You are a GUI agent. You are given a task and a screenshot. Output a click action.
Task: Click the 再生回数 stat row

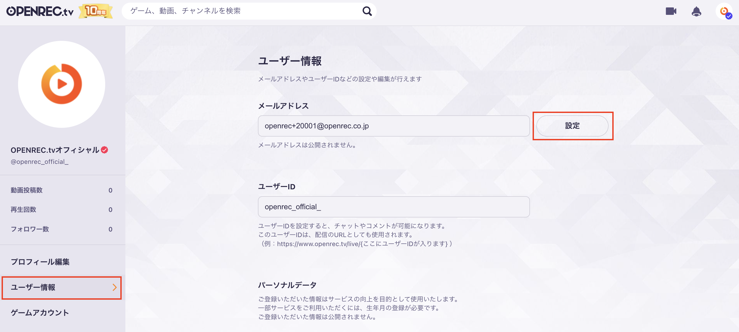coord(61,210)
